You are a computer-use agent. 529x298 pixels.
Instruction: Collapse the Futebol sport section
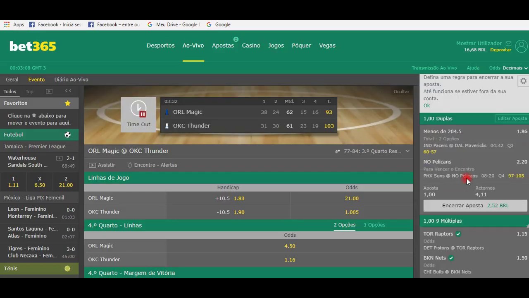(x=39, y=135)
